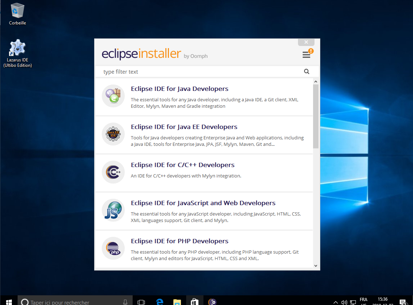Close the Eclipse installer window
413x305 pixels.
(306, 42)
